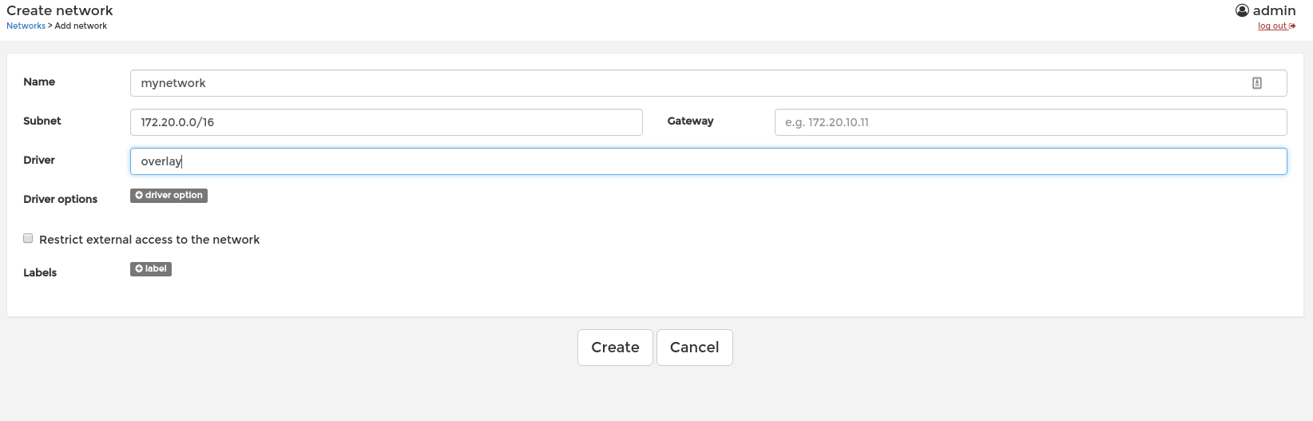Click into the empty Gateway field
The image size is (1313, 421).
[x=1030, y=122]
